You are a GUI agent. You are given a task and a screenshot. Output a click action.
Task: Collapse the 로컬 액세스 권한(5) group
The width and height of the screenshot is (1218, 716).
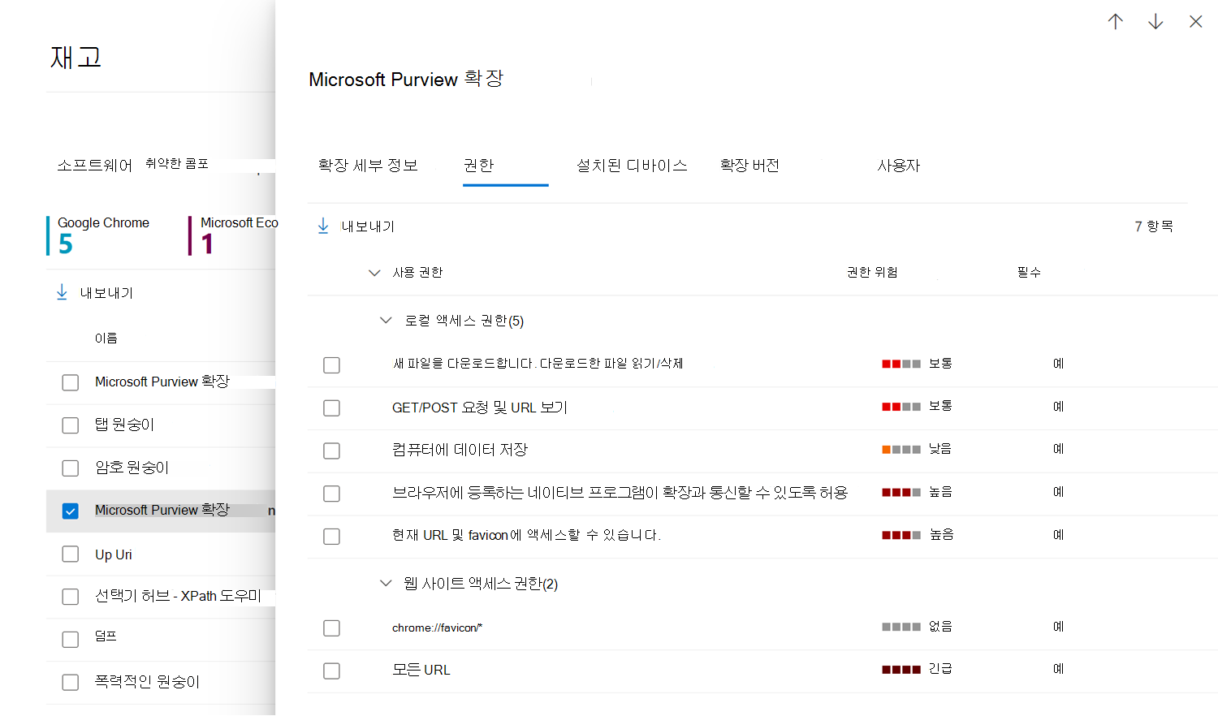tap(386, 320)
